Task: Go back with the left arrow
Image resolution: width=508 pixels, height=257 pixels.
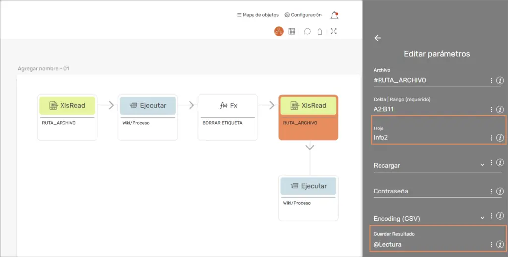Action: click(x=378, y=38)
